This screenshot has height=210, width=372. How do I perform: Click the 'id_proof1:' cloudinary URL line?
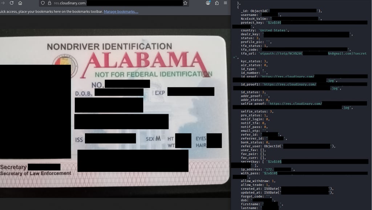coord(304,84)
